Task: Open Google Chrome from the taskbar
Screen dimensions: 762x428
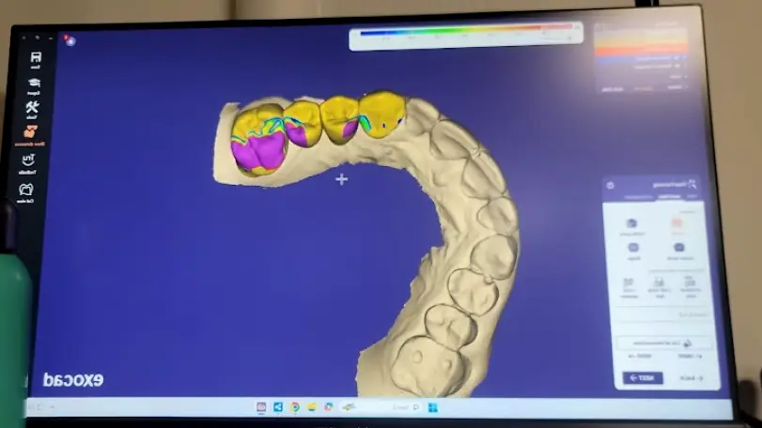Action: [x=295, y=407]
